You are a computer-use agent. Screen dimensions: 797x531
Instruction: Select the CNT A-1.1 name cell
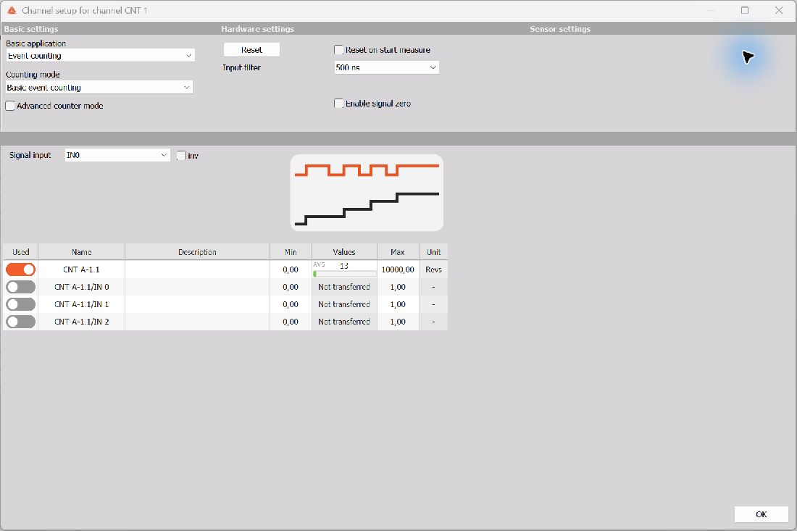tap(81, 269)
